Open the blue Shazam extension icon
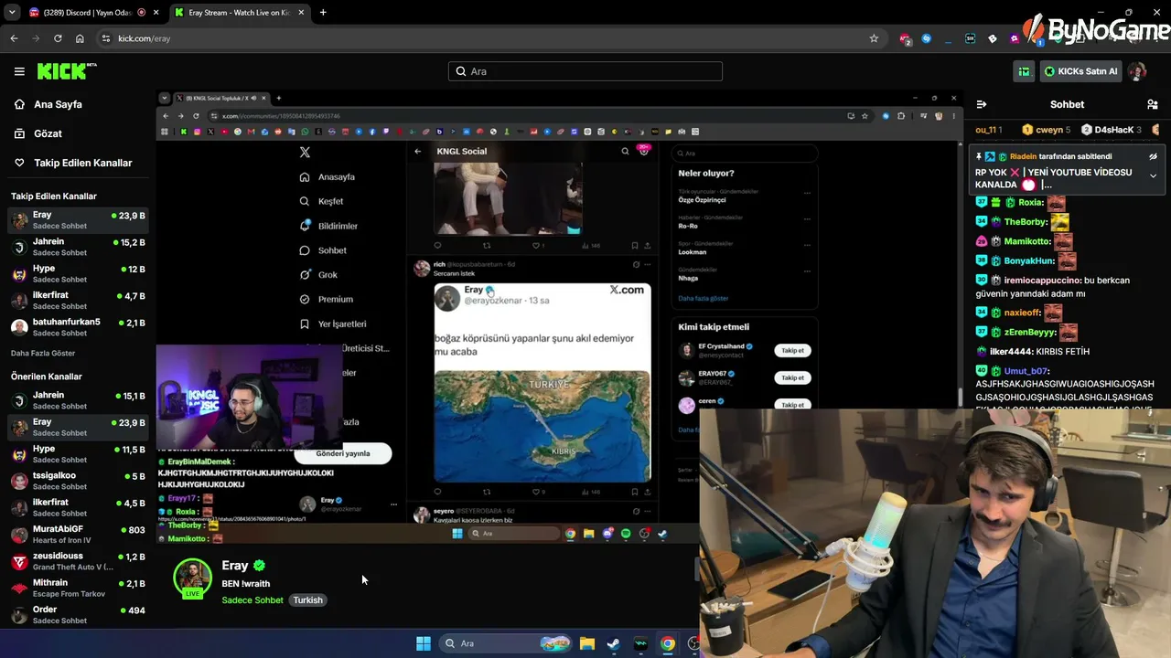The height and width of the screenshot is (658, 1171). click(x=927, y=38)
